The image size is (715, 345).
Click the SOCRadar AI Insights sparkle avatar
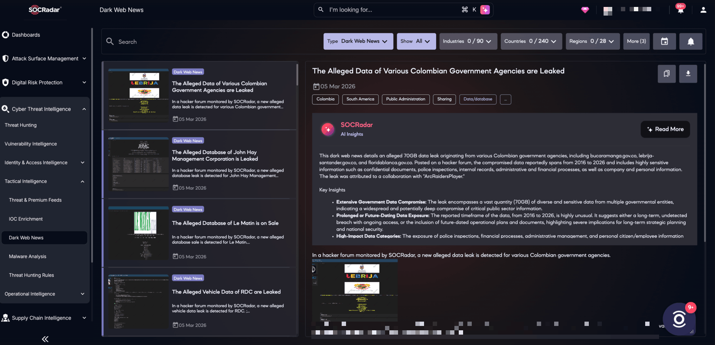328,129
